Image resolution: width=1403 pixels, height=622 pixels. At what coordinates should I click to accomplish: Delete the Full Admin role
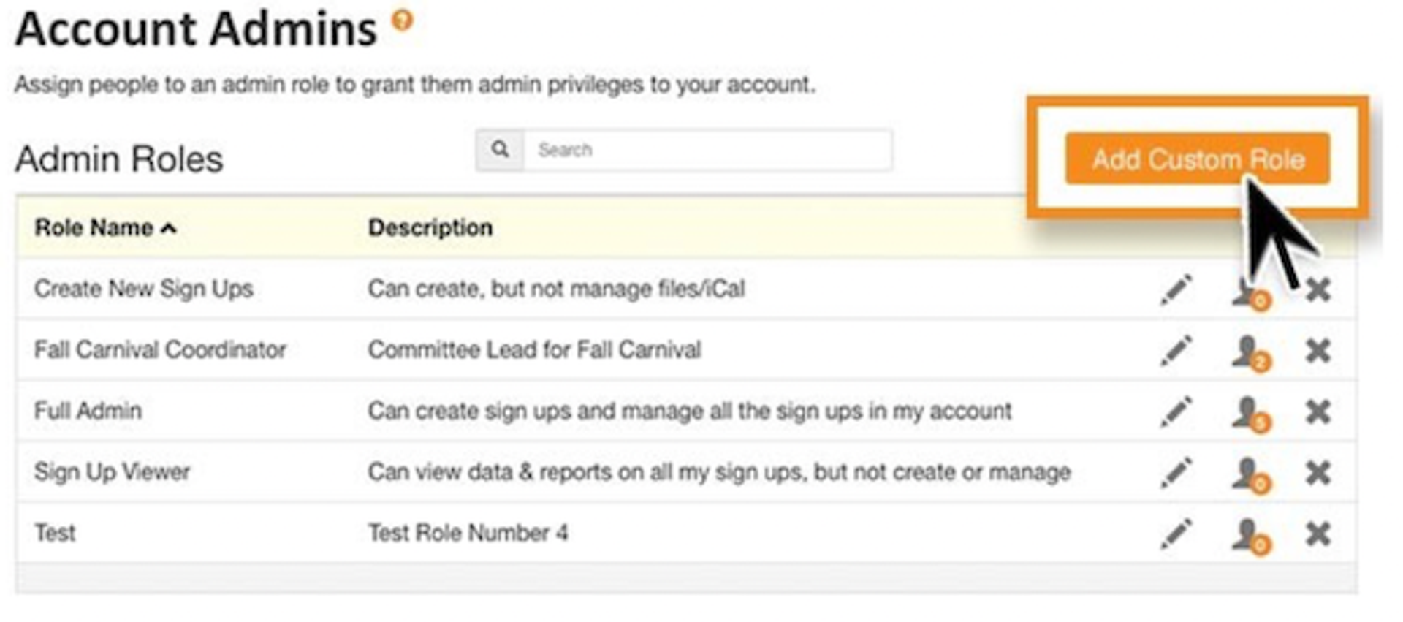1318,412
